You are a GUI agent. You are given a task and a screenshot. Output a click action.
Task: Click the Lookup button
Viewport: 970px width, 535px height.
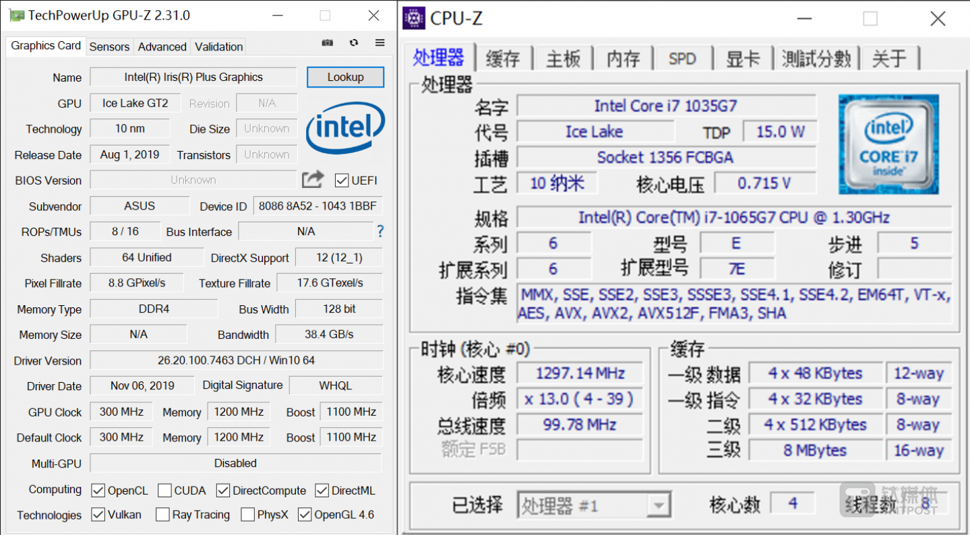(x=345, y=77)
